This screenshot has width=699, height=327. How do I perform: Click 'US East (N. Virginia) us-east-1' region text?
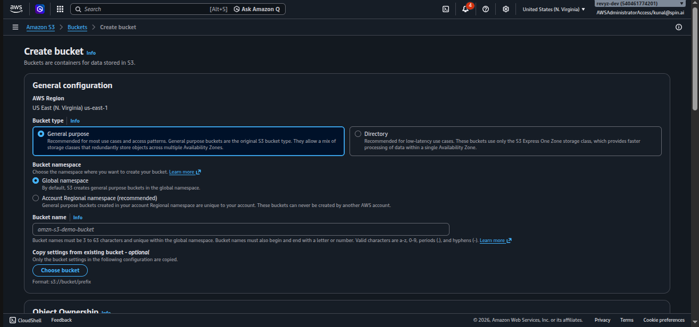pyautogui.click(x=70, y=108)
